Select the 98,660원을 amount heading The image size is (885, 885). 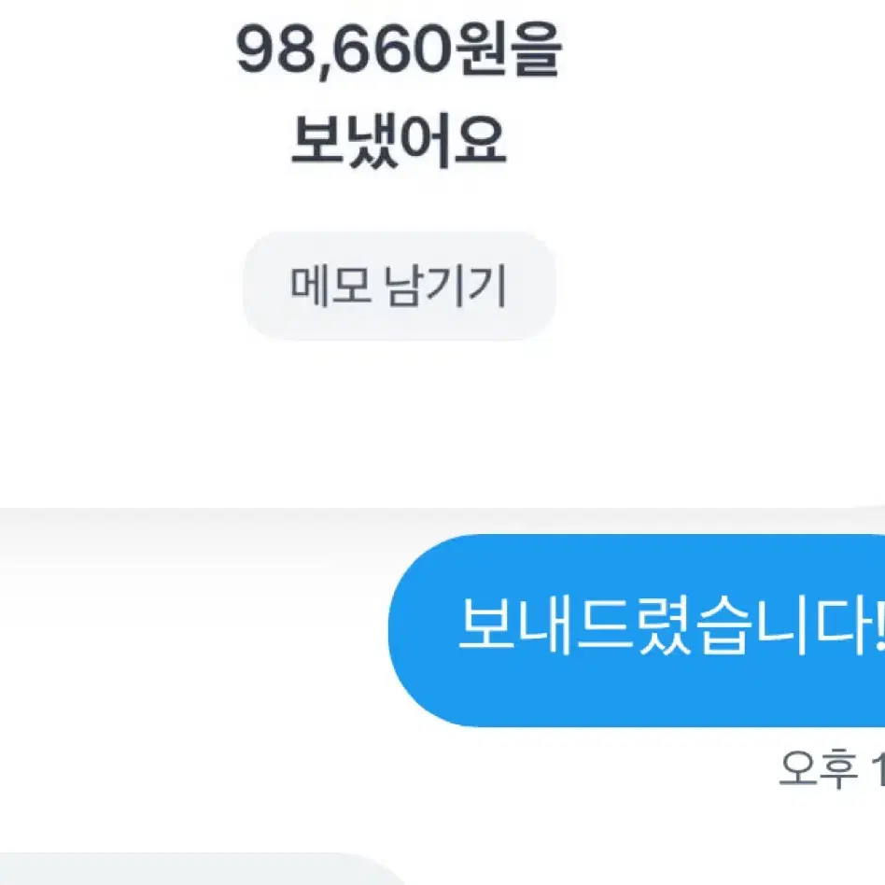pos(399,51)
